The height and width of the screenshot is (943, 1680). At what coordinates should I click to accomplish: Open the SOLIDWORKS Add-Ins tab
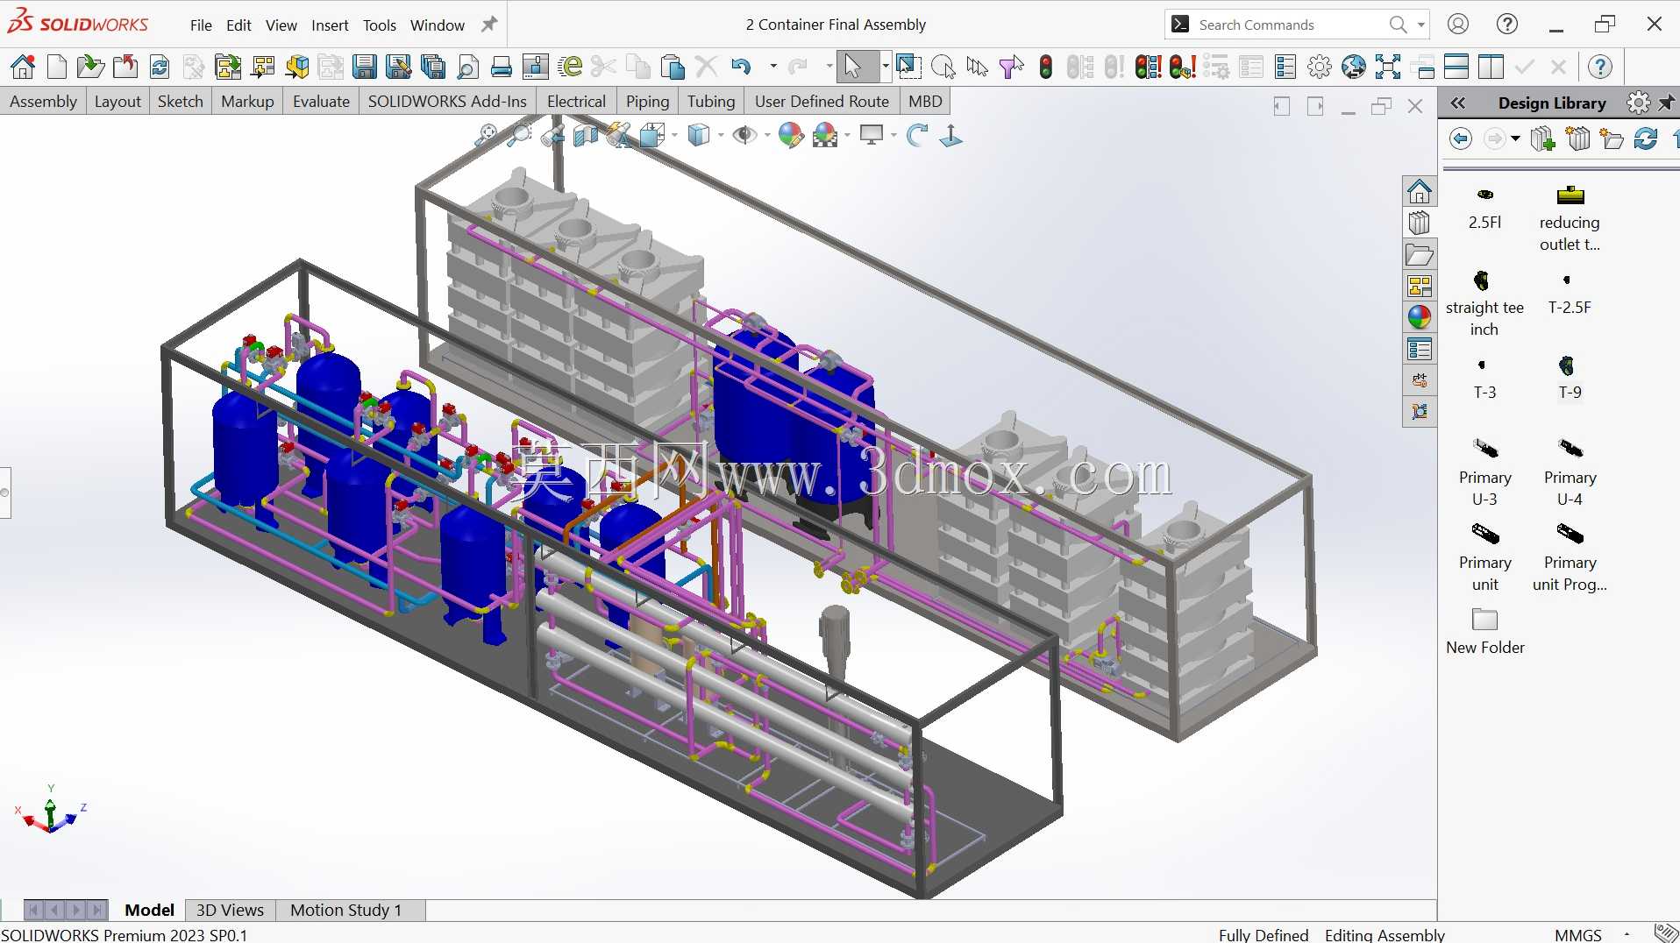coord(447,102)
